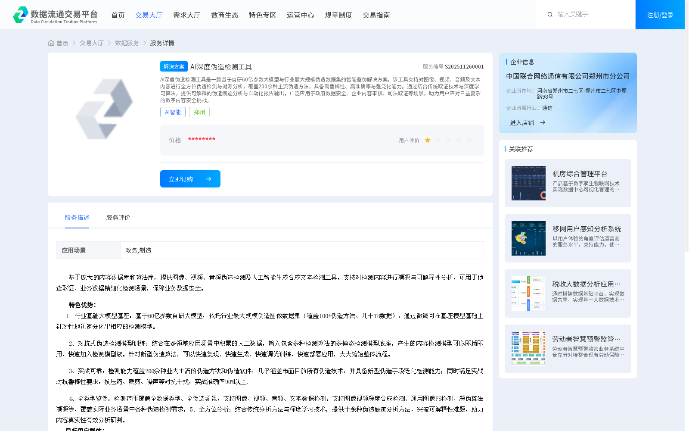Go to 数据服务 breadcrumb link

click(127, 43)
